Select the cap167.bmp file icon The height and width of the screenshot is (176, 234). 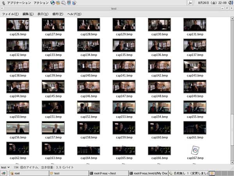(195, 151)
